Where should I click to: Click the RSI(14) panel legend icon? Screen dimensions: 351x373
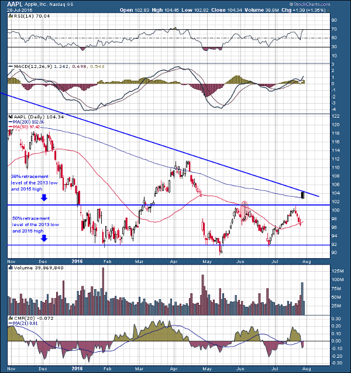pyautogui.click(x=10, y=16)
